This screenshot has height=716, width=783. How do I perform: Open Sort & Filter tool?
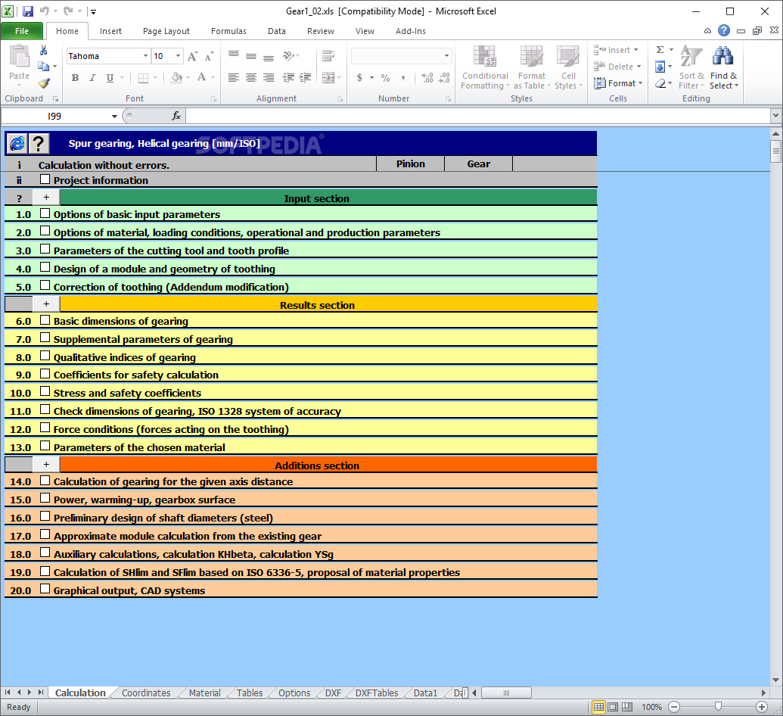click(x=691, y=68)
